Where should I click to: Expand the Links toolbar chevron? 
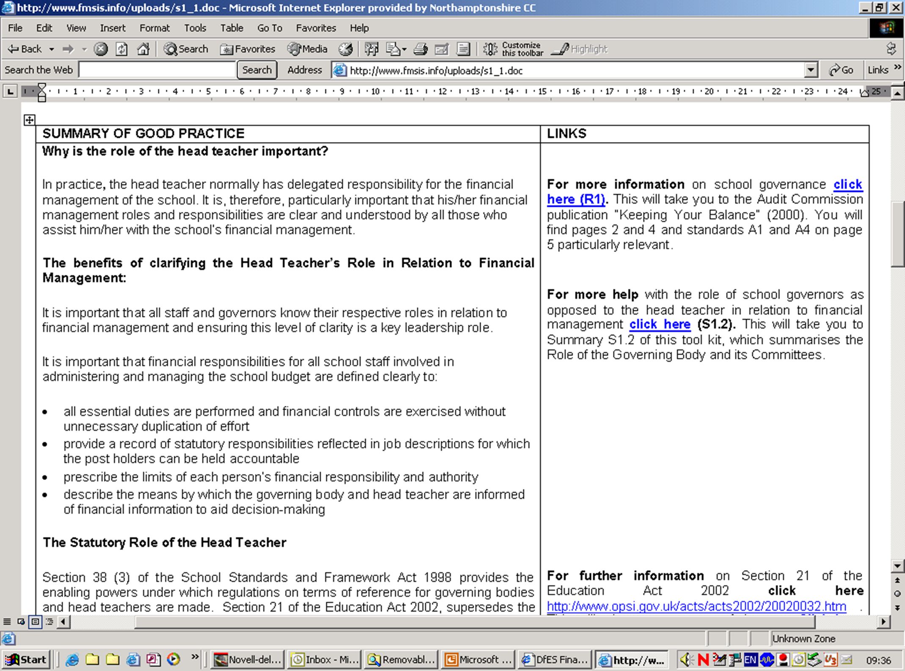pyautogui.click(x=897, y=68)
